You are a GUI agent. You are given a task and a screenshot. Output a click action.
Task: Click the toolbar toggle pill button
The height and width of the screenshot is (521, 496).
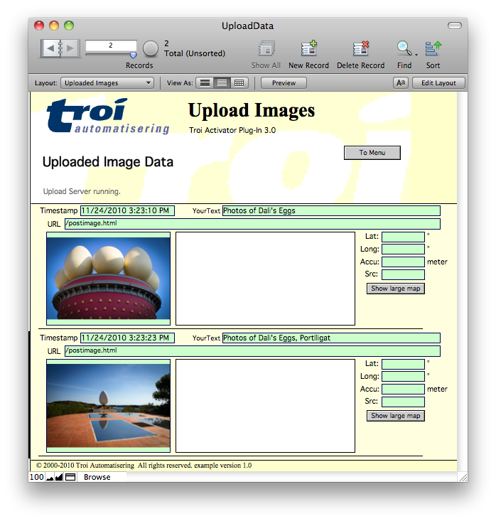pos(455,26)
